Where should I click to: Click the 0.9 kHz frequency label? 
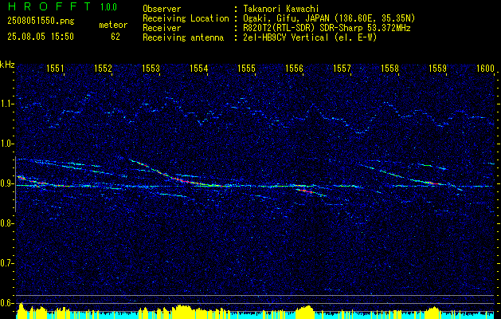pos(6,184)
